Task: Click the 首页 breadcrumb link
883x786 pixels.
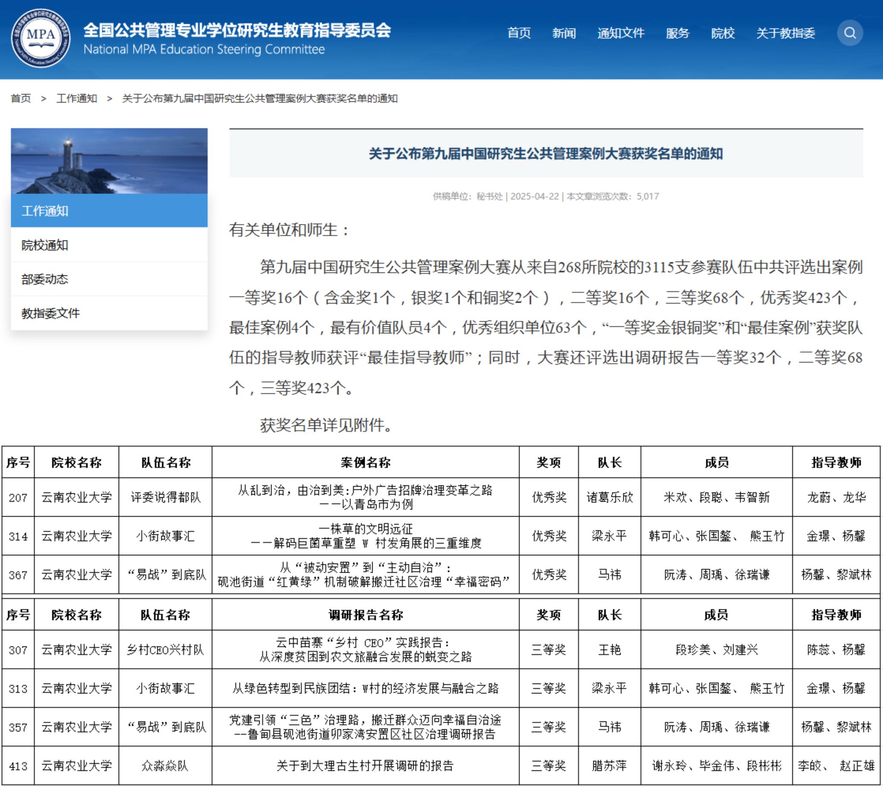Action: [x=21, y=99]
